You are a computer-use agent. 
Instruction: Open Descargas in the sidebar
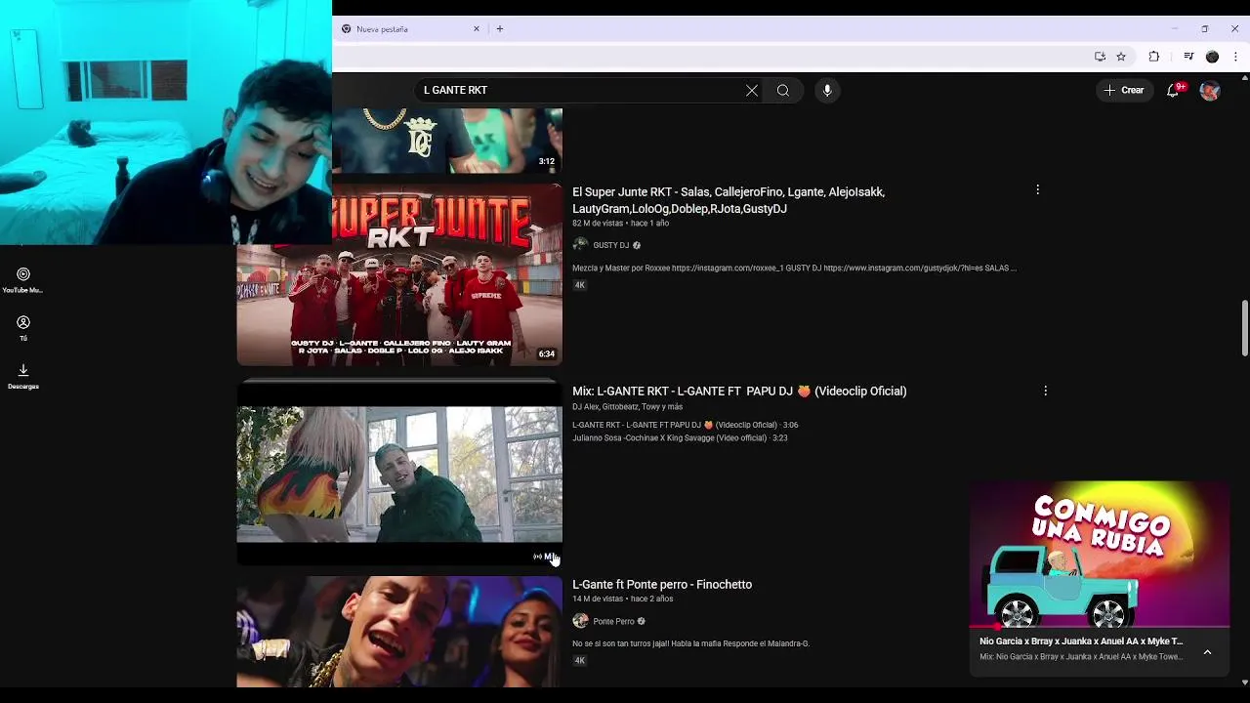pos(22,376)
